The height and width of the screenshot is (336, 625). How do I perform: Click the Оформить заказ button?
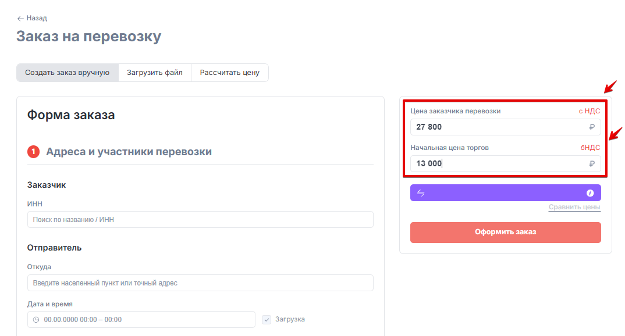(506, 232)
